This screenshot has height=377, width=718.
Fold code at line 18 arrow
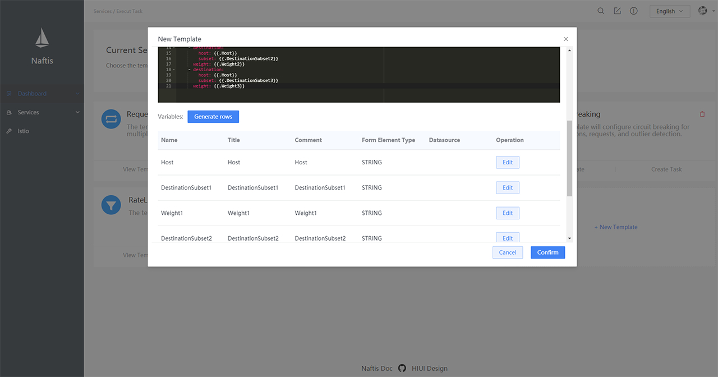[x=174, y=70]
